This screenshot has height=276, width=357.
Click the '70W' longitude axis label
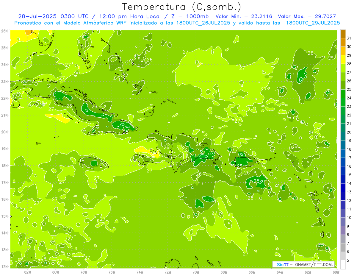(x=196, y=272)
